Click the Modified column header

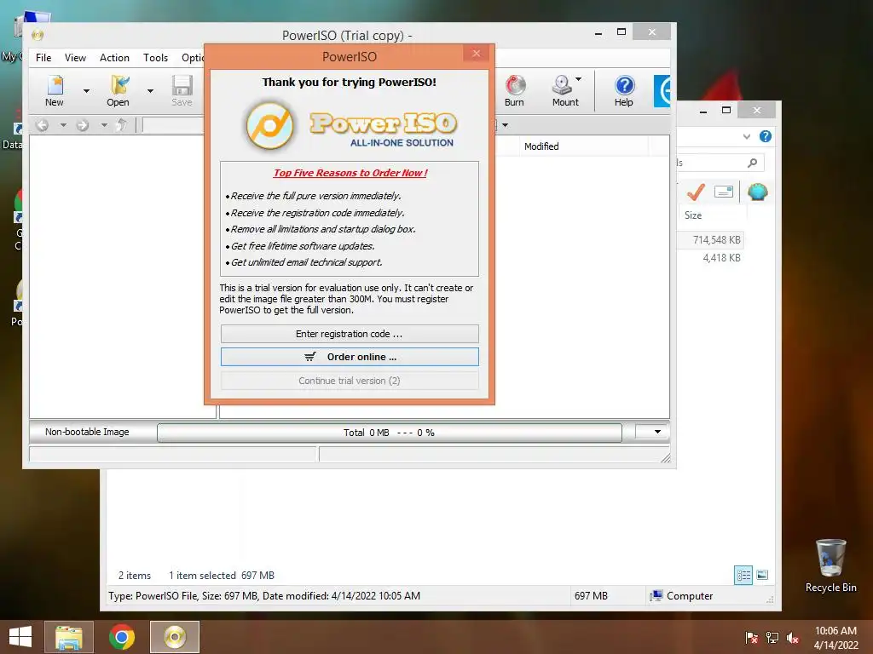click(x=541, y=146)
